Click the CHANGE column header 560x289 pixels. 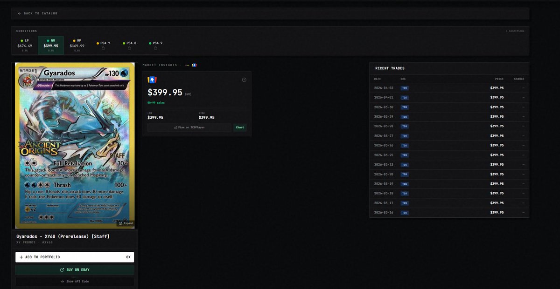pyautogui.click(x=519, y=79)
